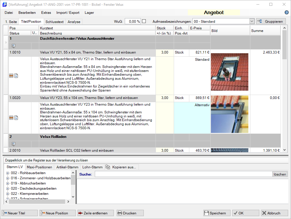Click the tree horizontal scroll right arrow
Screen dimensions: 291x219
(x=68, y=201)
